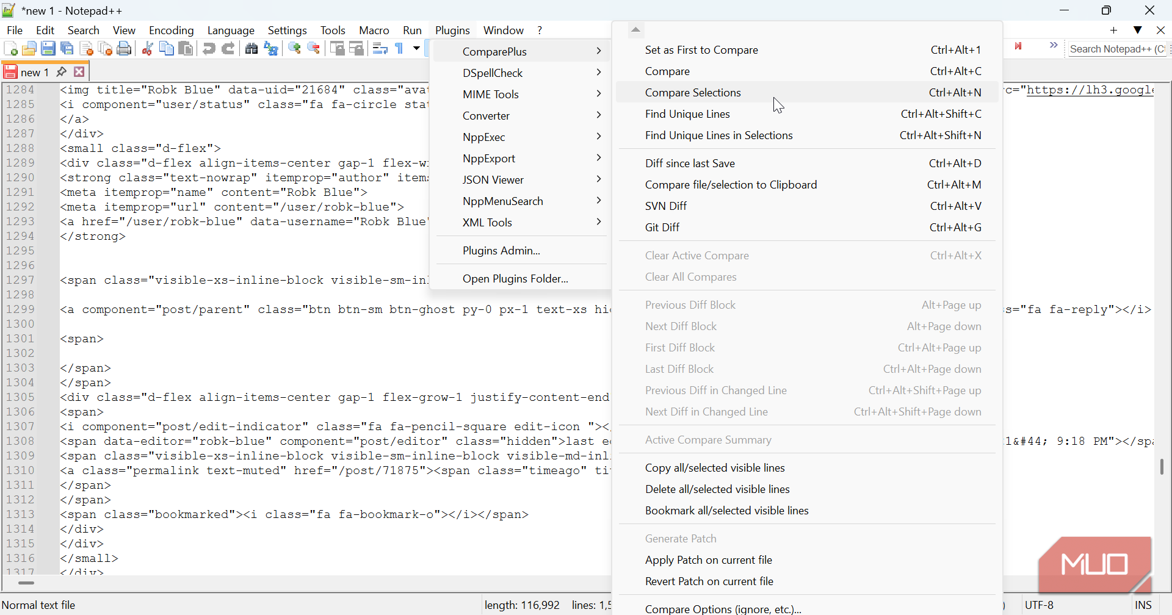The image size is (1172, 615).
Task: Select Apply Patch on current file
Action: (808, 560)
